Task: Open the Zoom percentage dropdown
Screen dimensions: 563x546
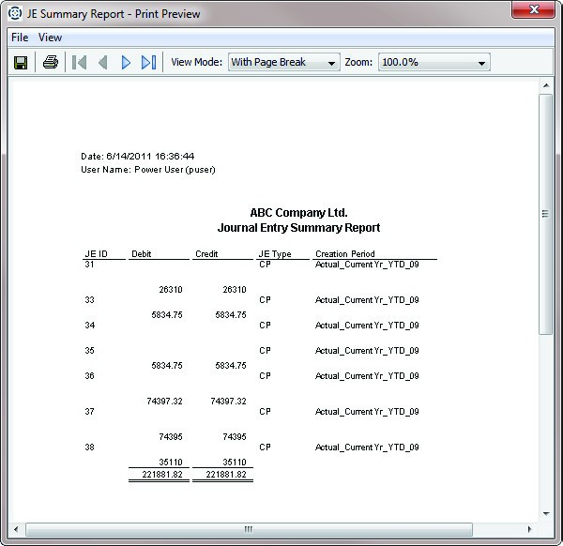Action: 434,62
